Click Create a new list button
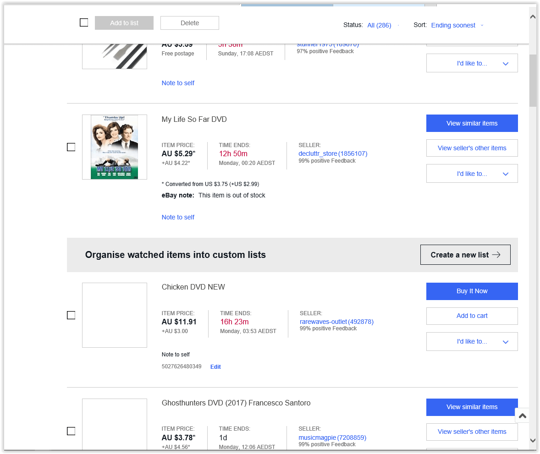The width and height of the screenshot is (540, 454). click(465, 255)
